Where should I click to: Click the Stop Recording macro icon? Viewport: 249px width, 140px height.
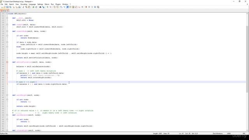tap(89, 7)
